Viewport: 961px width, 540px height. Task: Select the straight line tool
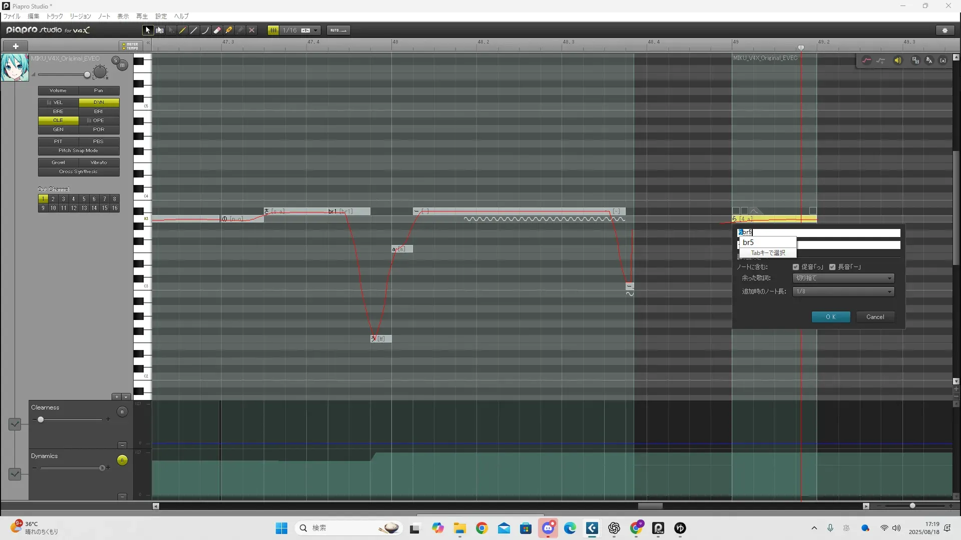point(194,30)
